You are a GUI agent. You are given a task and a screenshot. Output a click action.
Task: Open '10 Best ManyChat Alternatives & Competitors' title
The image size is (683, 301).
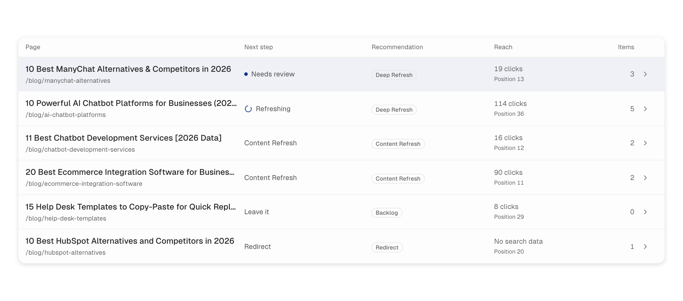pos(128,69)
